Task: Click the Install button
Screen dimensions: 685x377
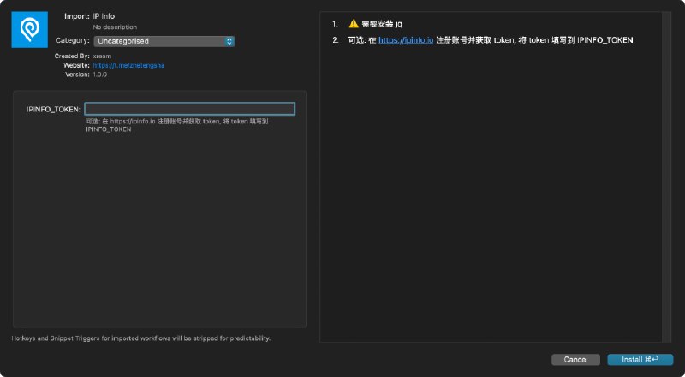Action: click(640, 360)
